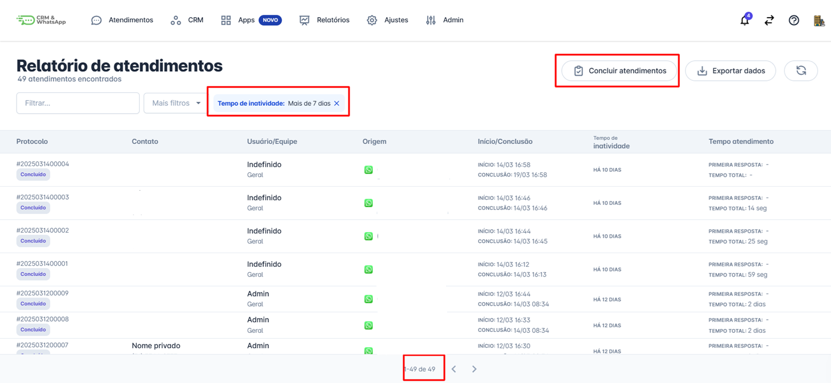The width and height of the screenshot is (831, 383).
Task: Click Concluir atendimentos button
Action: point(619,71)
